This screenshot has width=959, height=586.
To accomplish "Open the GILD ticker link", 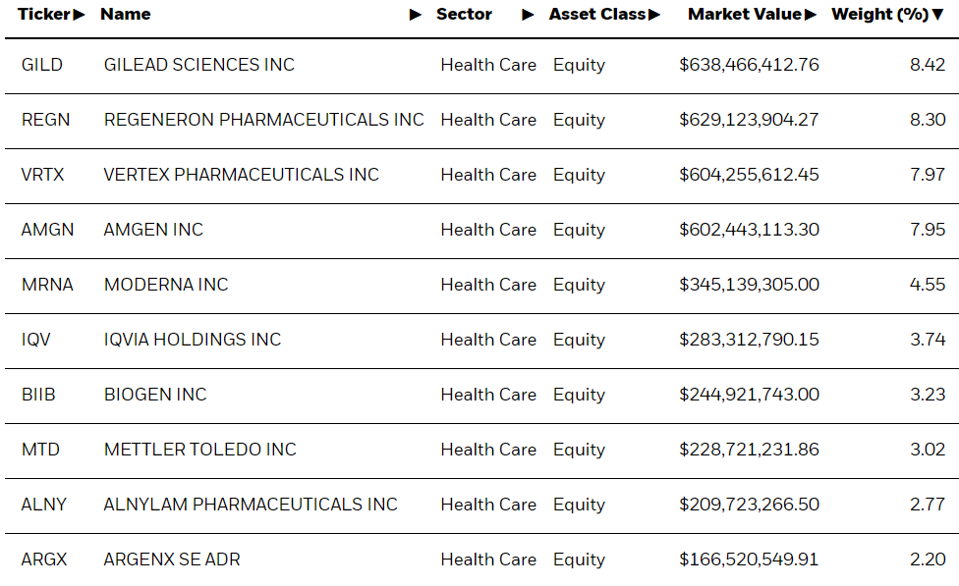I will click(x=41, y=65).
